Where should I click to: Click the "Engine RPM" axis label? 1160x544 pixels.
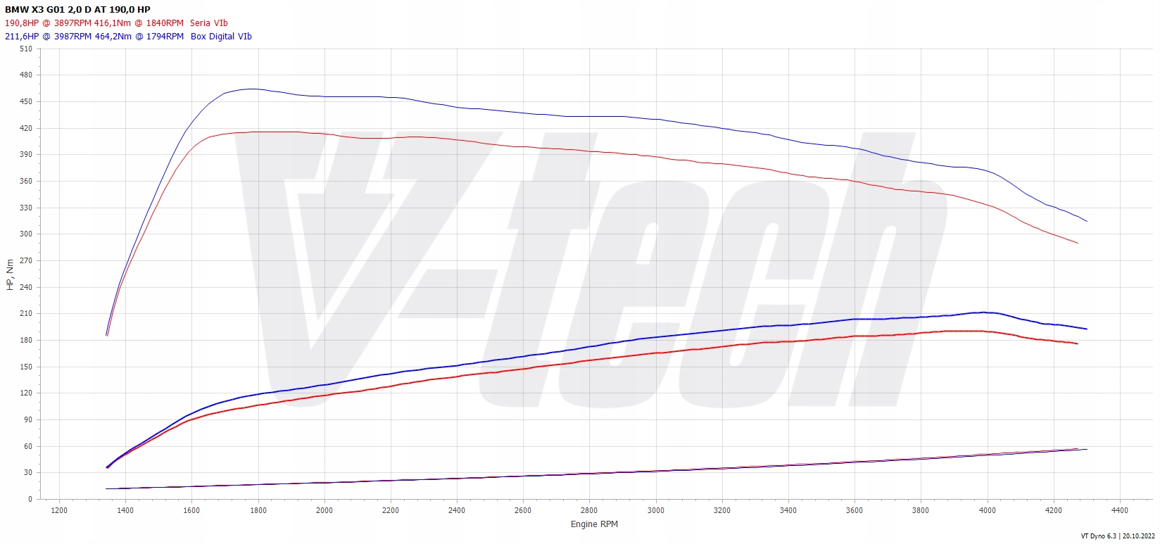[594, 524]
